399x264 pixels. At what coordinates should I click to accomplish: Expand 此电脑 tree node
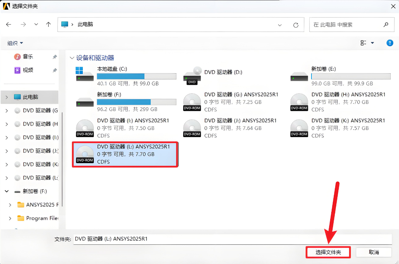pyautogui.click(x=6, y=97)
